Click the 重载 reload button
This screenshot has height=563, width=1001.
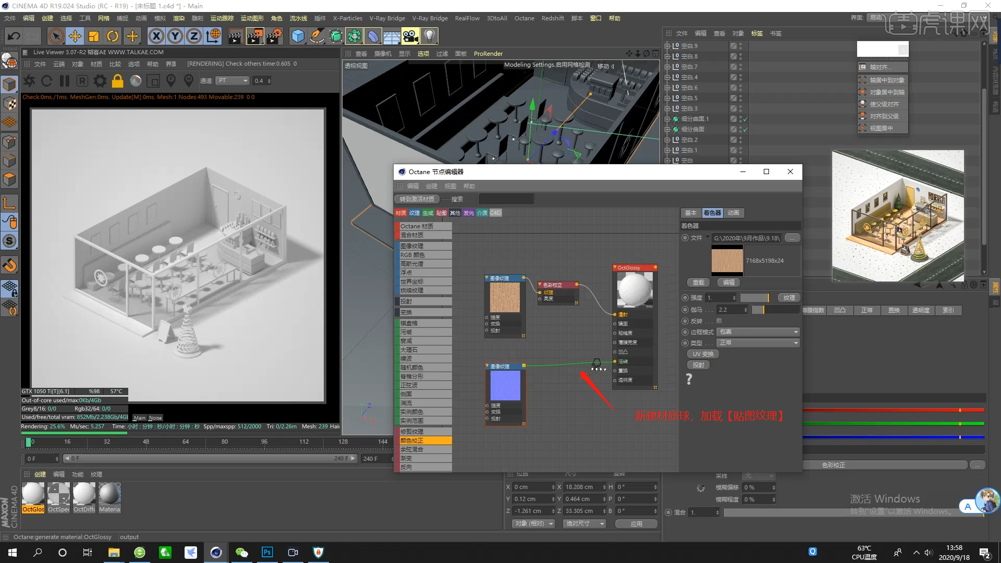point(699,283)
